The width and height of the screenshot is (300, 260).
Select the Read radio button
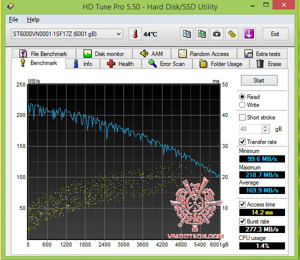point(242,97)
